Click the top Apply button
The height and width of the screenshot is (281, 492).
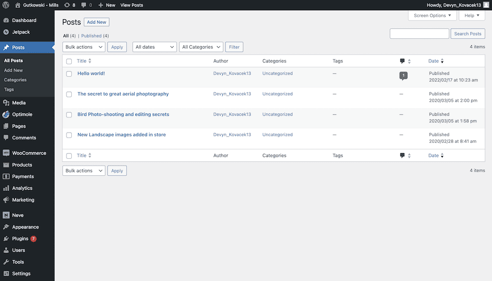[117, 47]
